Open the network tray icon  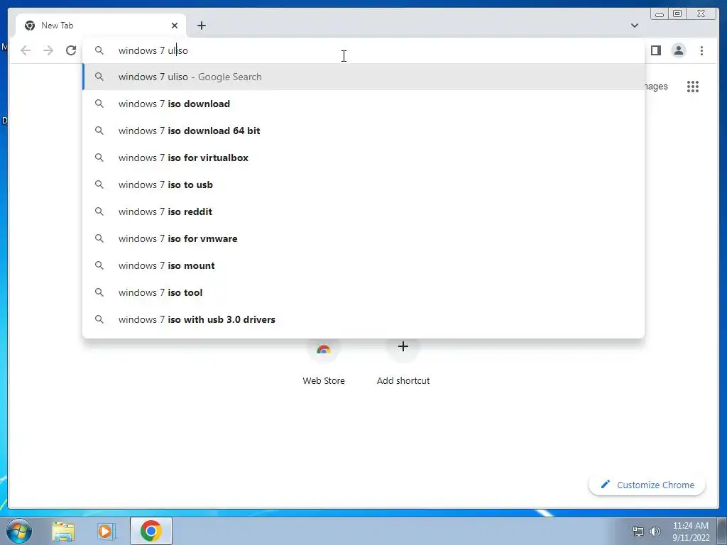(x=638, y=532)
